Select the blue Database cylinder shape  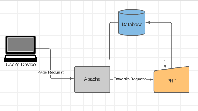[x=132, y=22]
